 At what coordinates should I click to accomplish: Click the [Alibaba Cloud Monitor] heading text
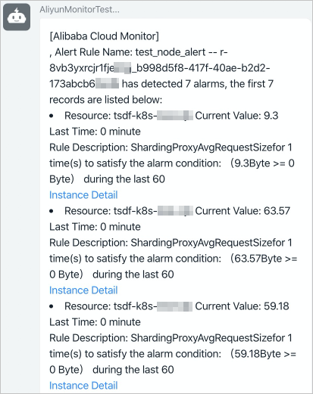coord(104,36)
